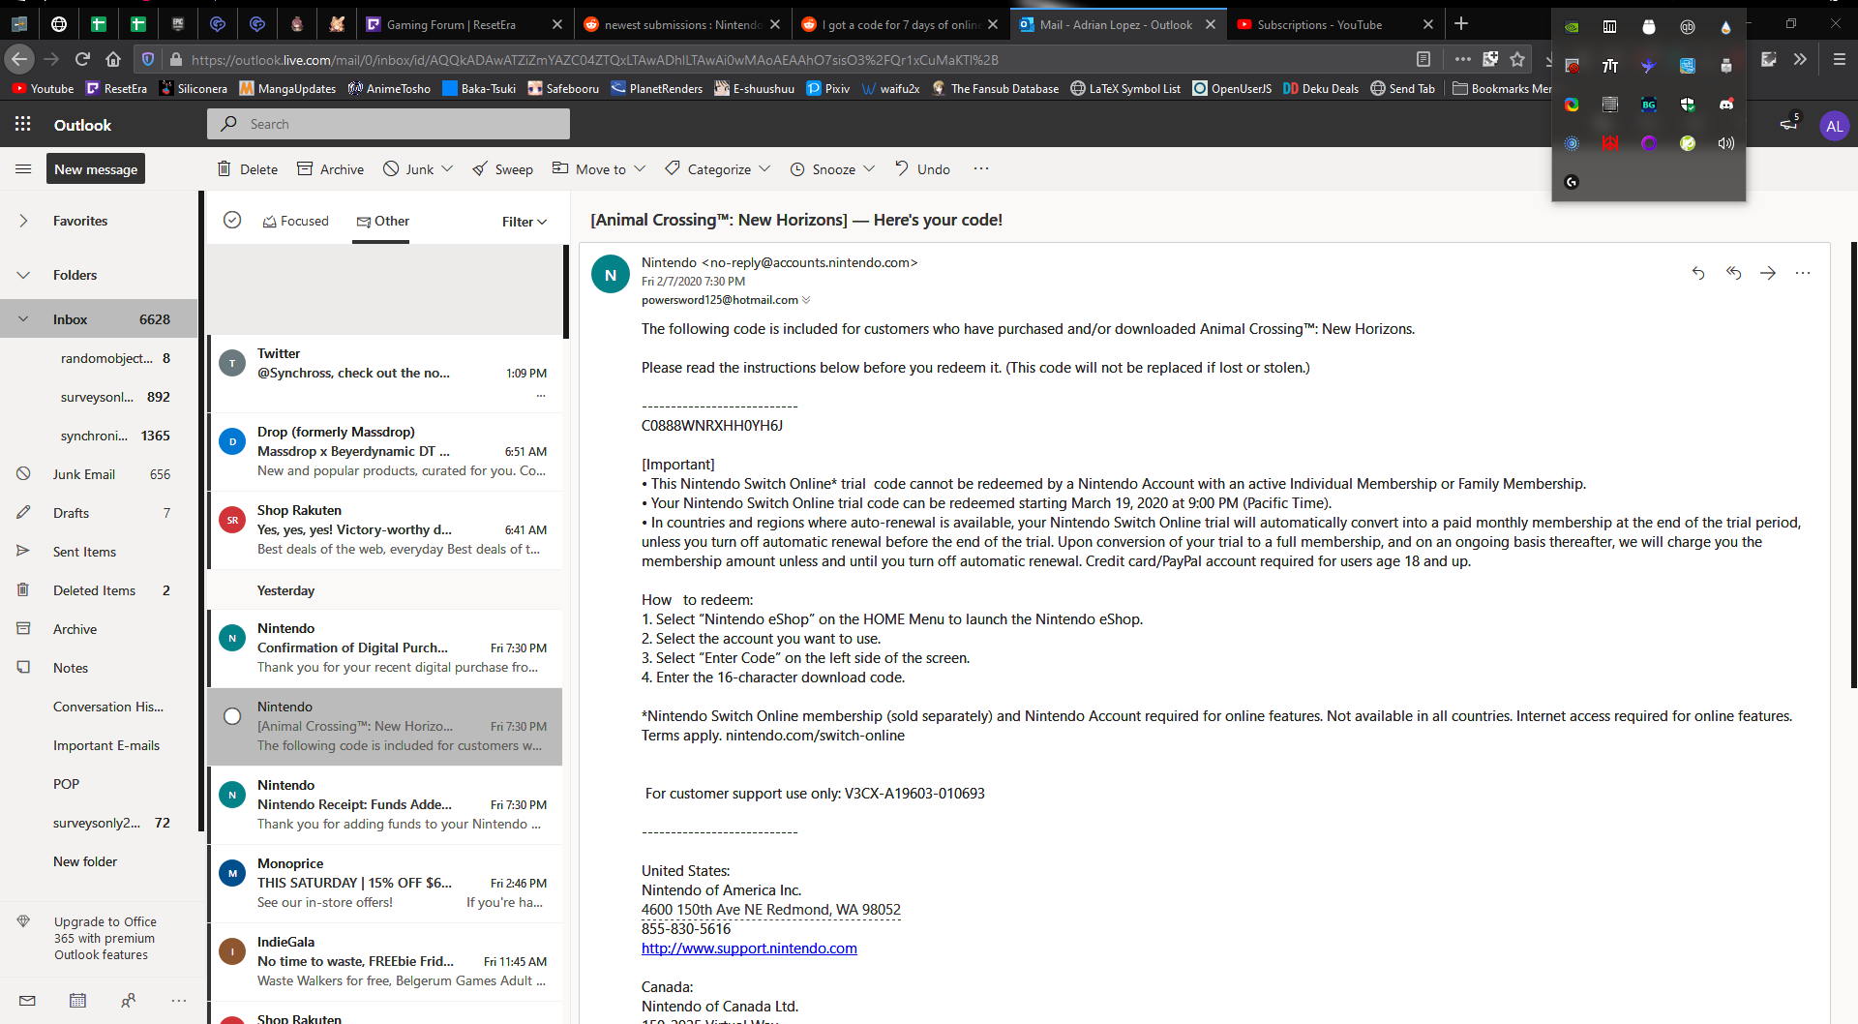The width and height of the screenshot is (1858, 1024).
Task: Open the support.nintendo.com link
Action: coord(749,949)
